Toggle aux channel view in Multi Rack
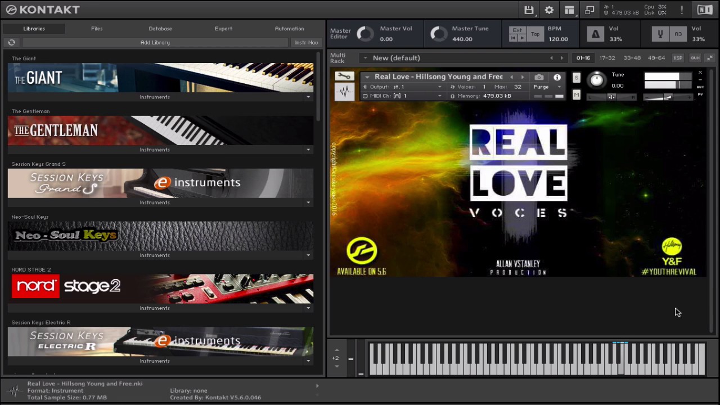The image size is (720, 405). point(695,58)
